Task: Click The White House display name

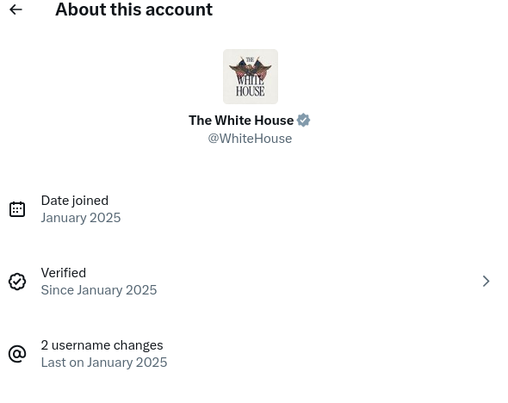Action: 241,121
